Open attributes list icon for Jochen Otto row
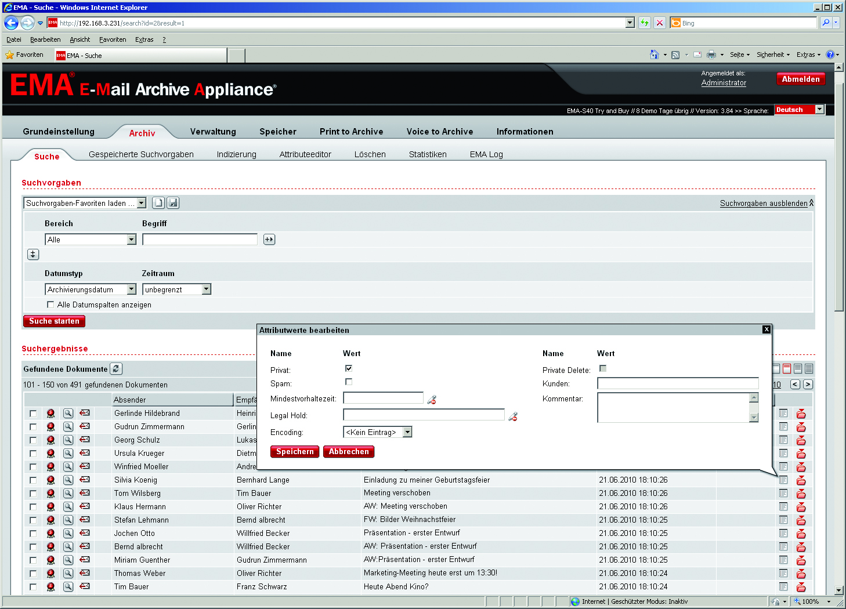This screenshot has height=609, width=846. pyautogui.click(x=783, y=533)
